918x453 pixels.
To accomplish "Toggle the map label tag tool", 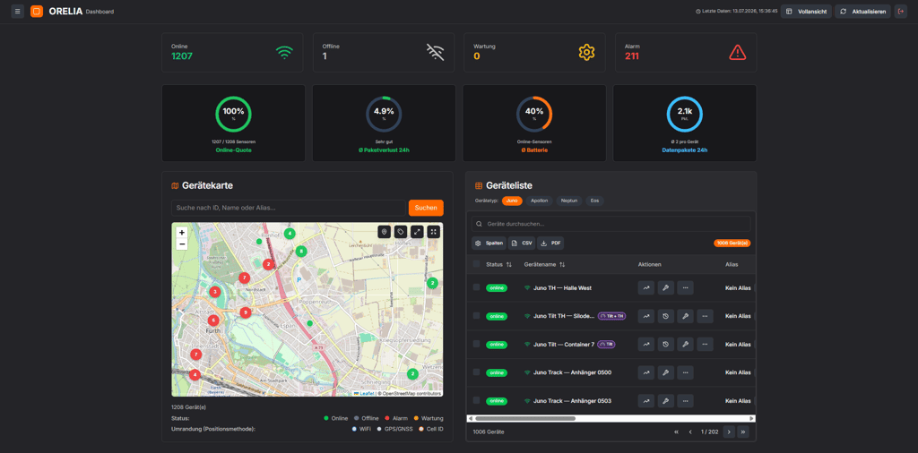I will pos(401,232).
